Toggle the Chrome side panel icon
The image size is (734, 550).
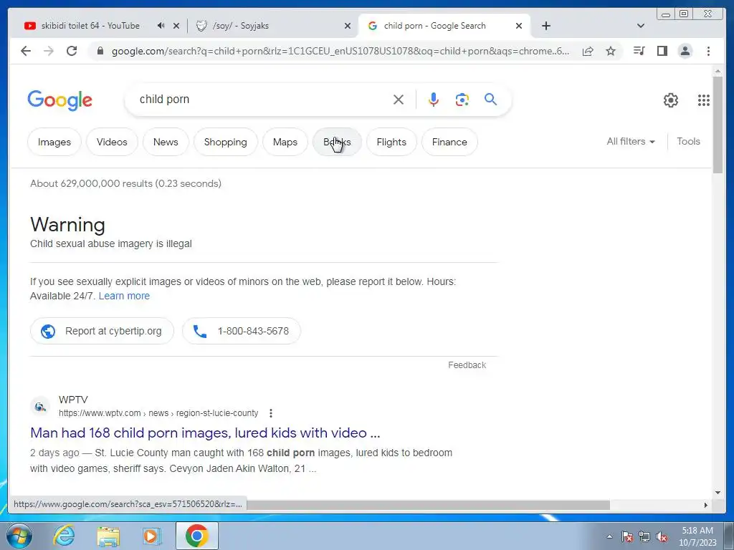662,51
